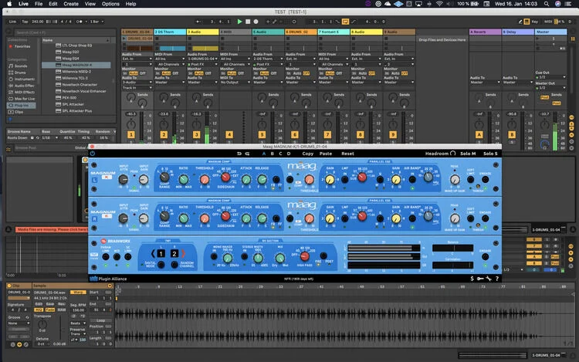Open the Create menu
The width and height of the screenshot is (579, 362).
[71, 4]
